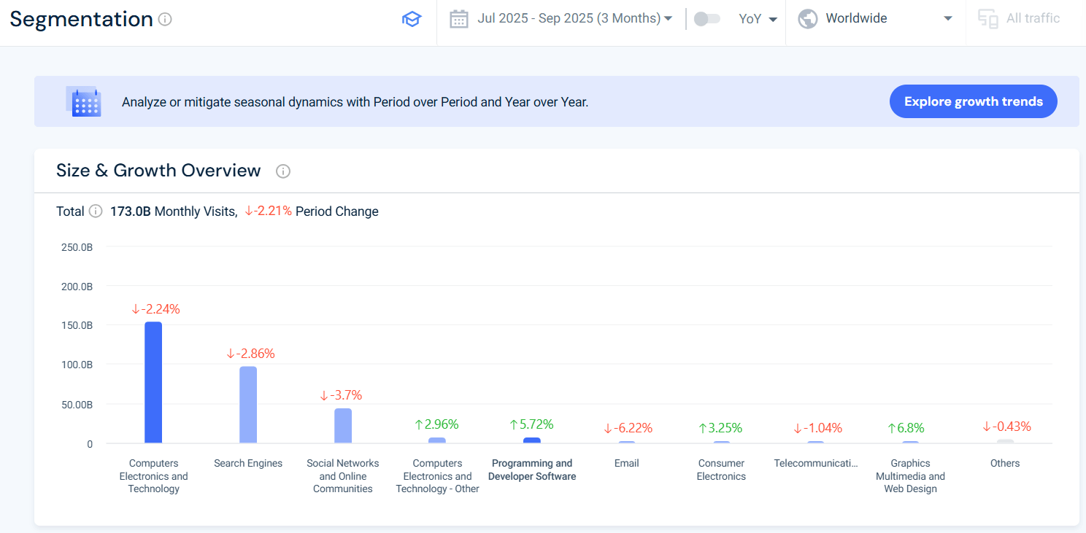Open the Jul 2025 - Sep 2025 date dropdown
This screenshot has width=1086, height=533.
(x=574, y=19)
